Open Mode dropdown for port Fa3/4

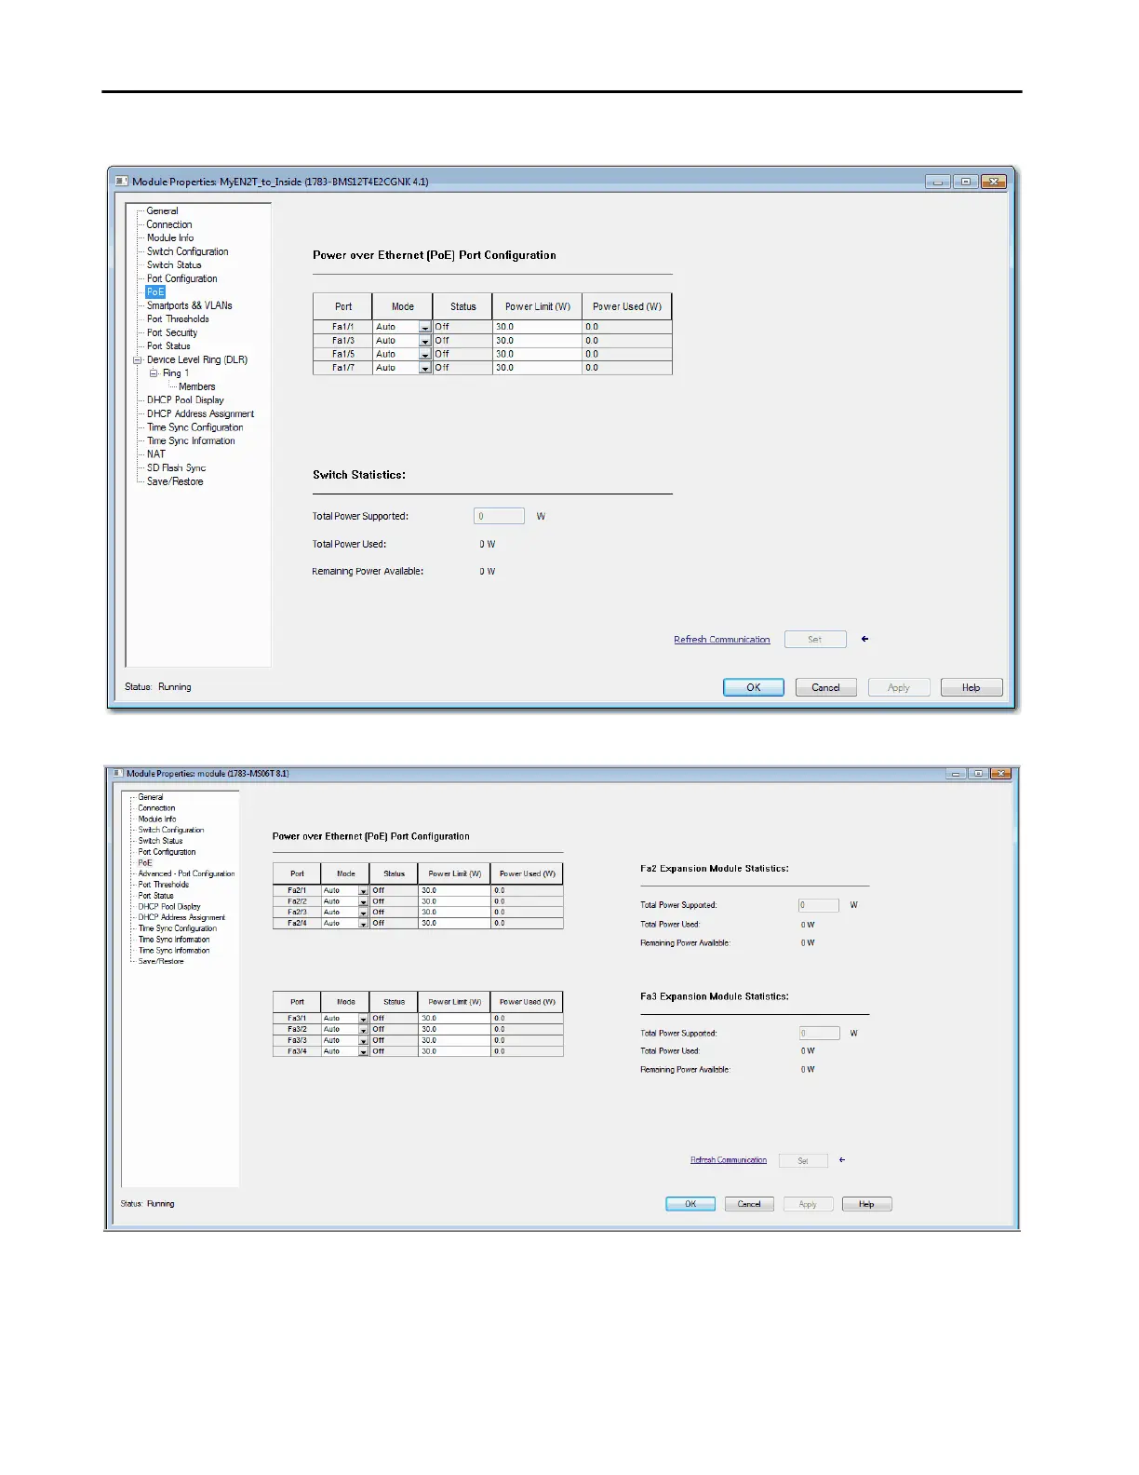tap(363, 1051)
